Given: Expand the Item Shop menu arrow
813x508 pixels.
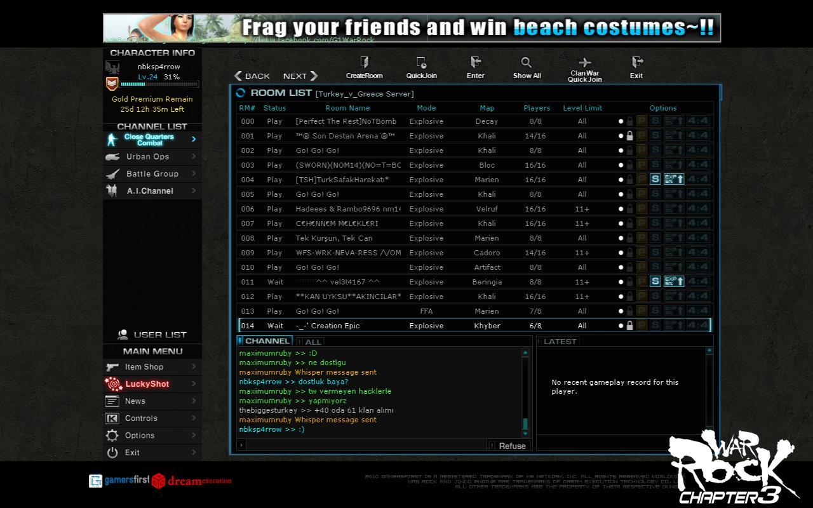Looking at the screenshot, I should click(x=194, y=367).
